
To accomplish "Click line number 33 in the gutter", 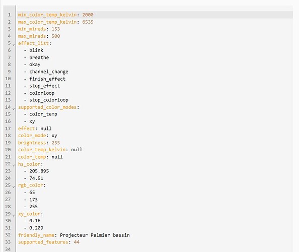I will click(x=8, y=242).
